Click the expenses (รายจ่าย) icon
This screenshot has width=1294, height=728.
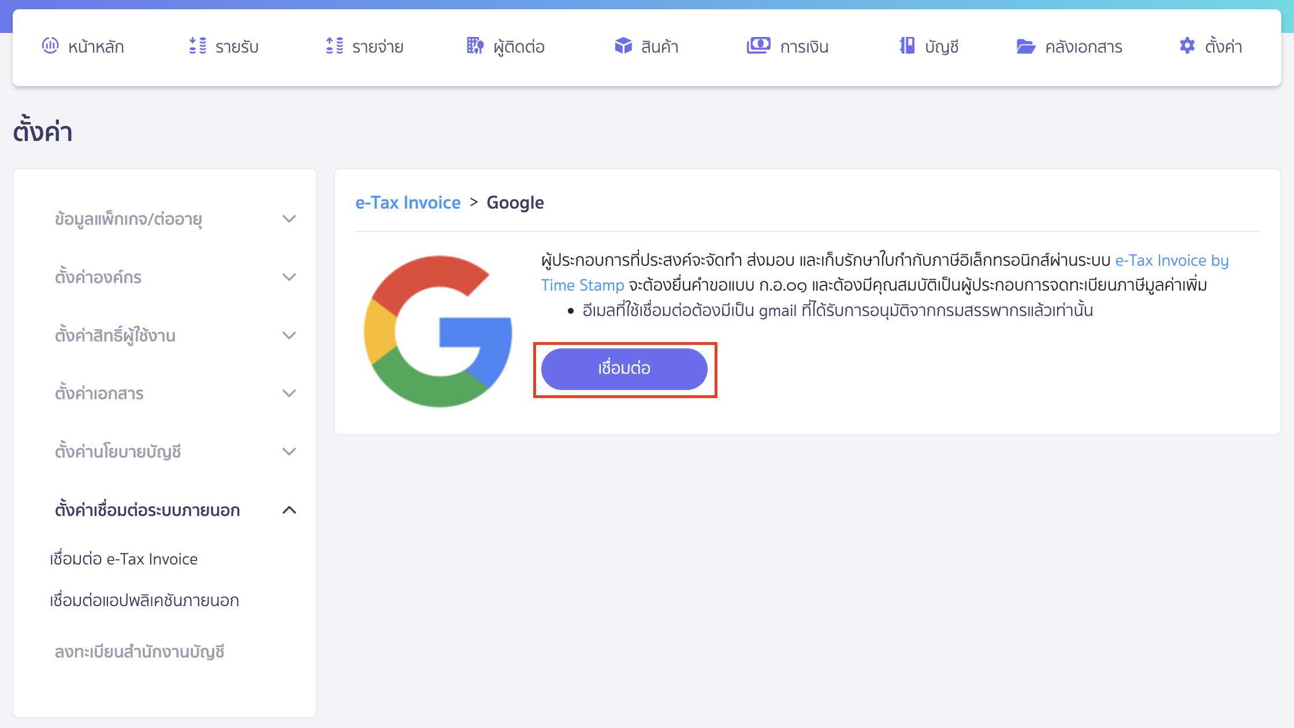tap(334, 46)
